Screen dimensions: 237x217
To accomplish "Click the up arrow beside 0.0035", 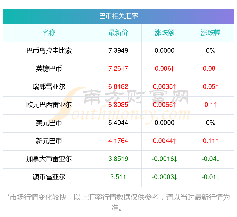I will coord(174,87).
